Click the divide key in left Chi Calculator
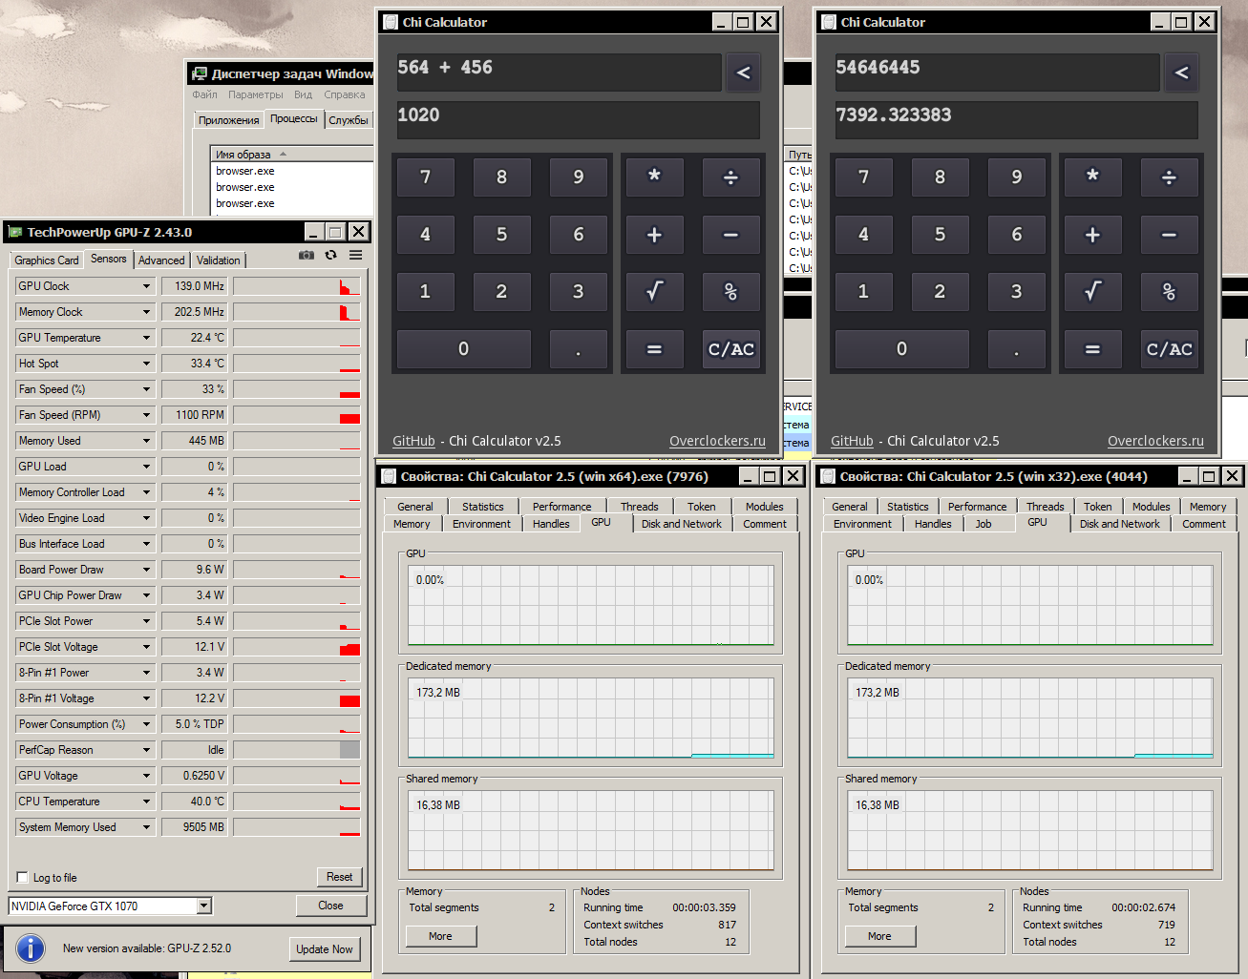This screenshot has width=1248, height=979. click(x=730, y=177)
